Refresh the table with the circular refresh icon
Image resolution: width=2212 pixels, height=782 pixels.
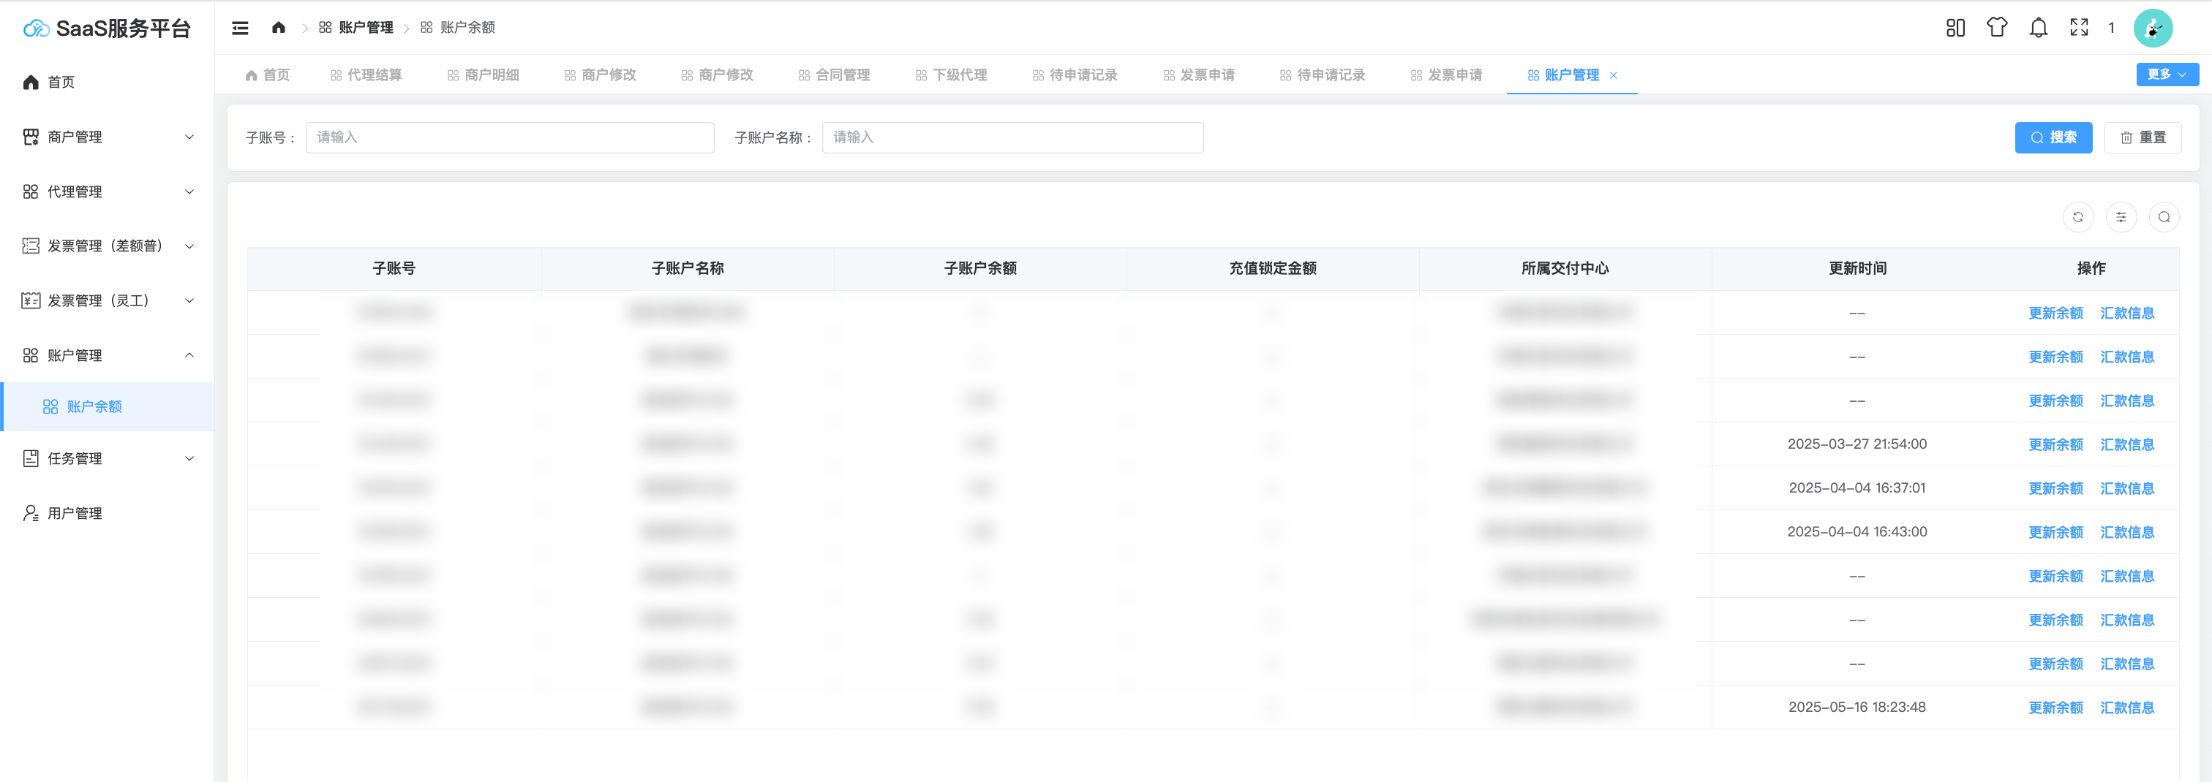coord(2077,217)
